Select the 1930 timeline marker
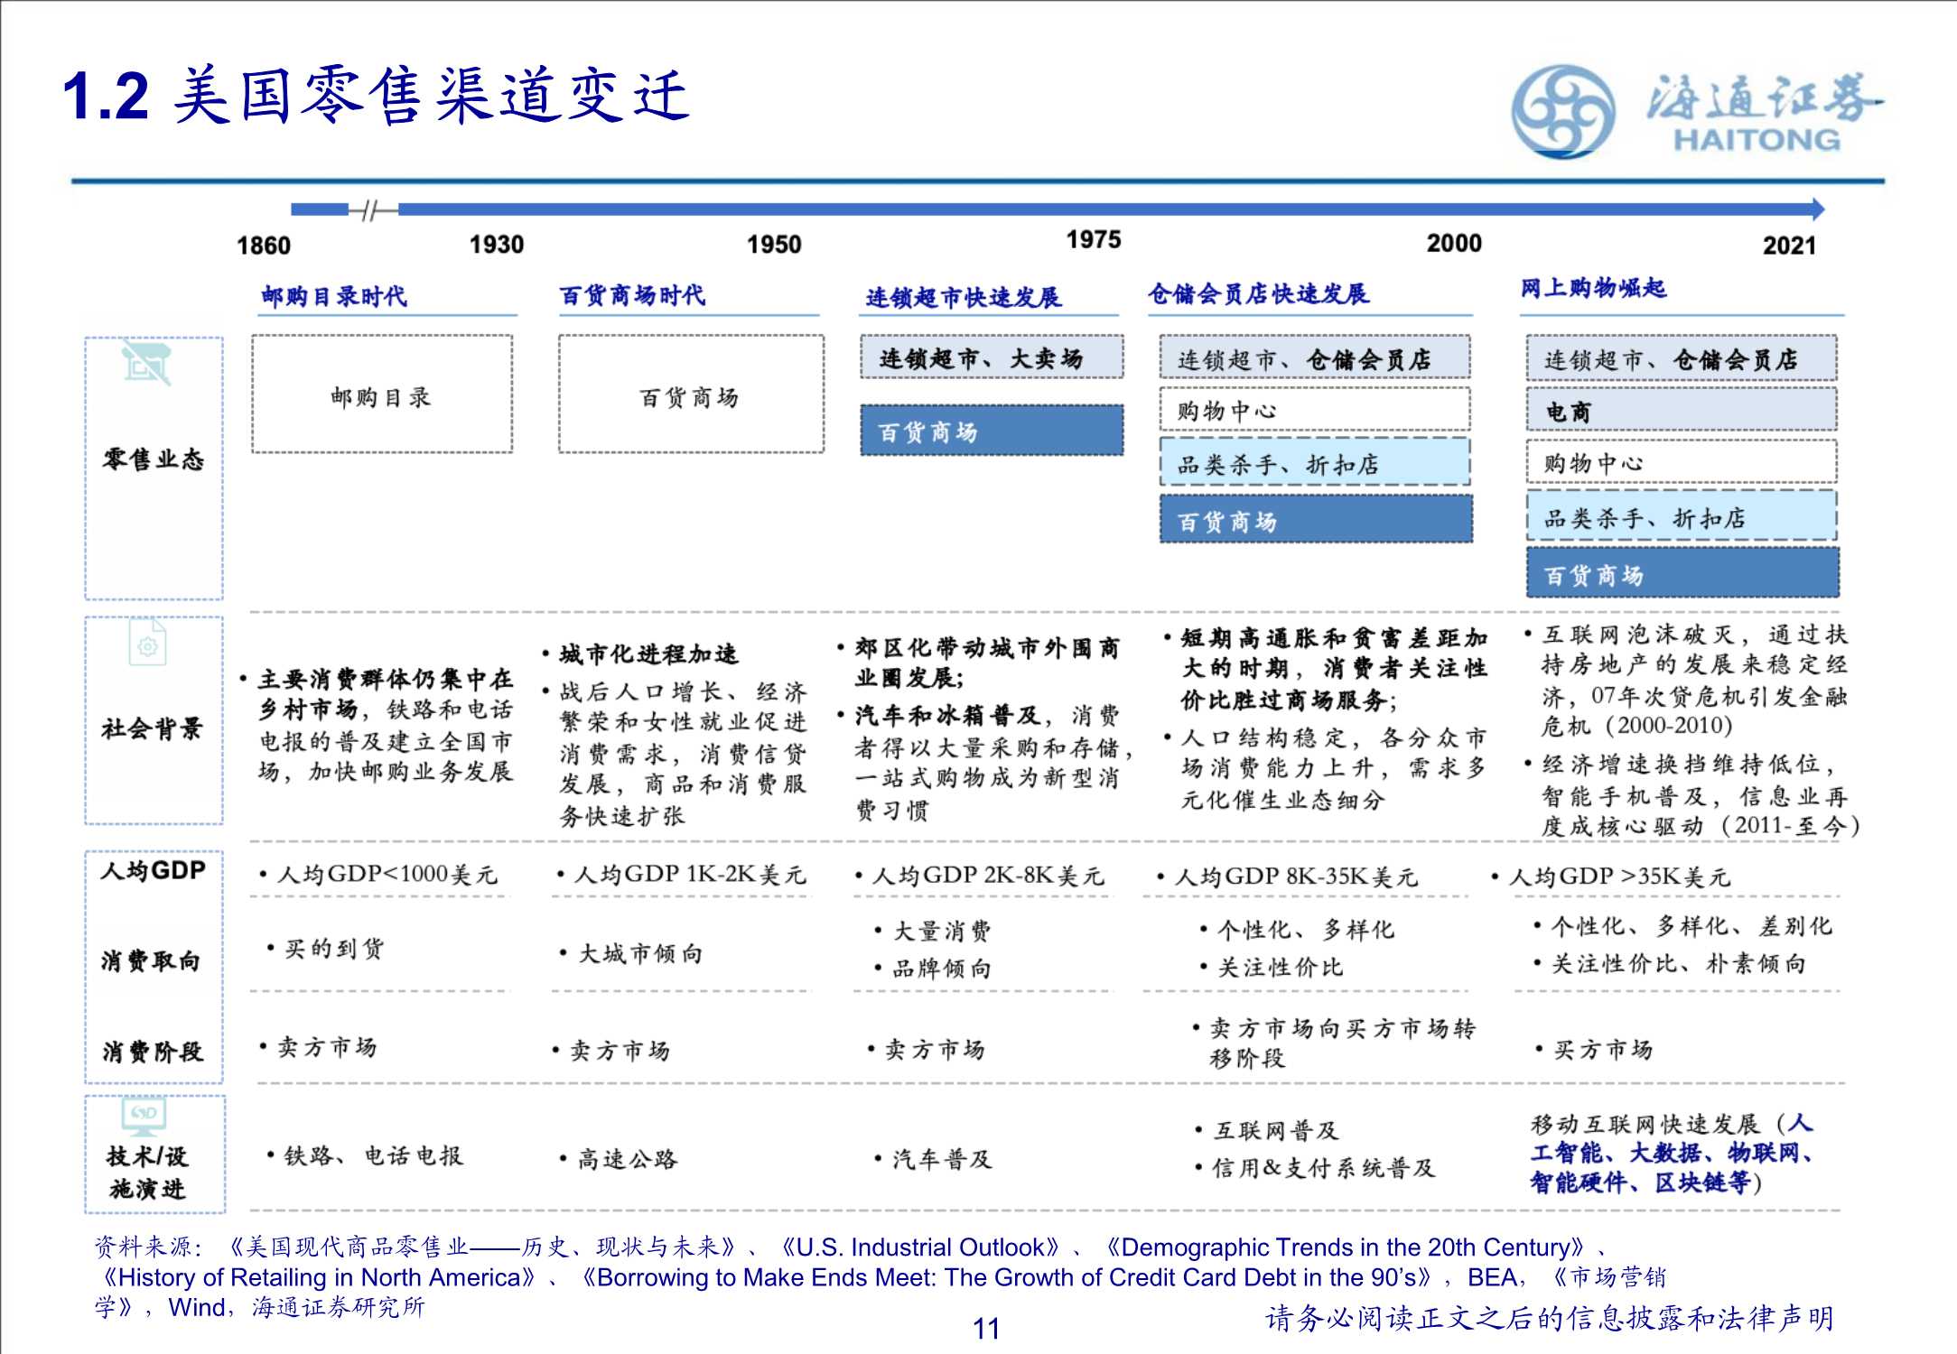1957x1354 pixels. [x=497, y=245]
